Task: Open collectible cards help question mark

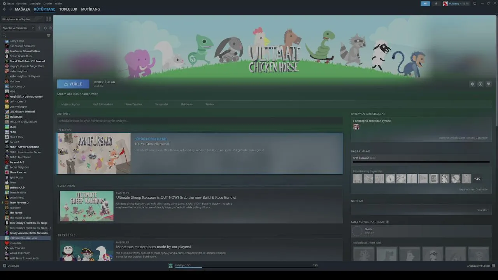Action: pos(388,222)
